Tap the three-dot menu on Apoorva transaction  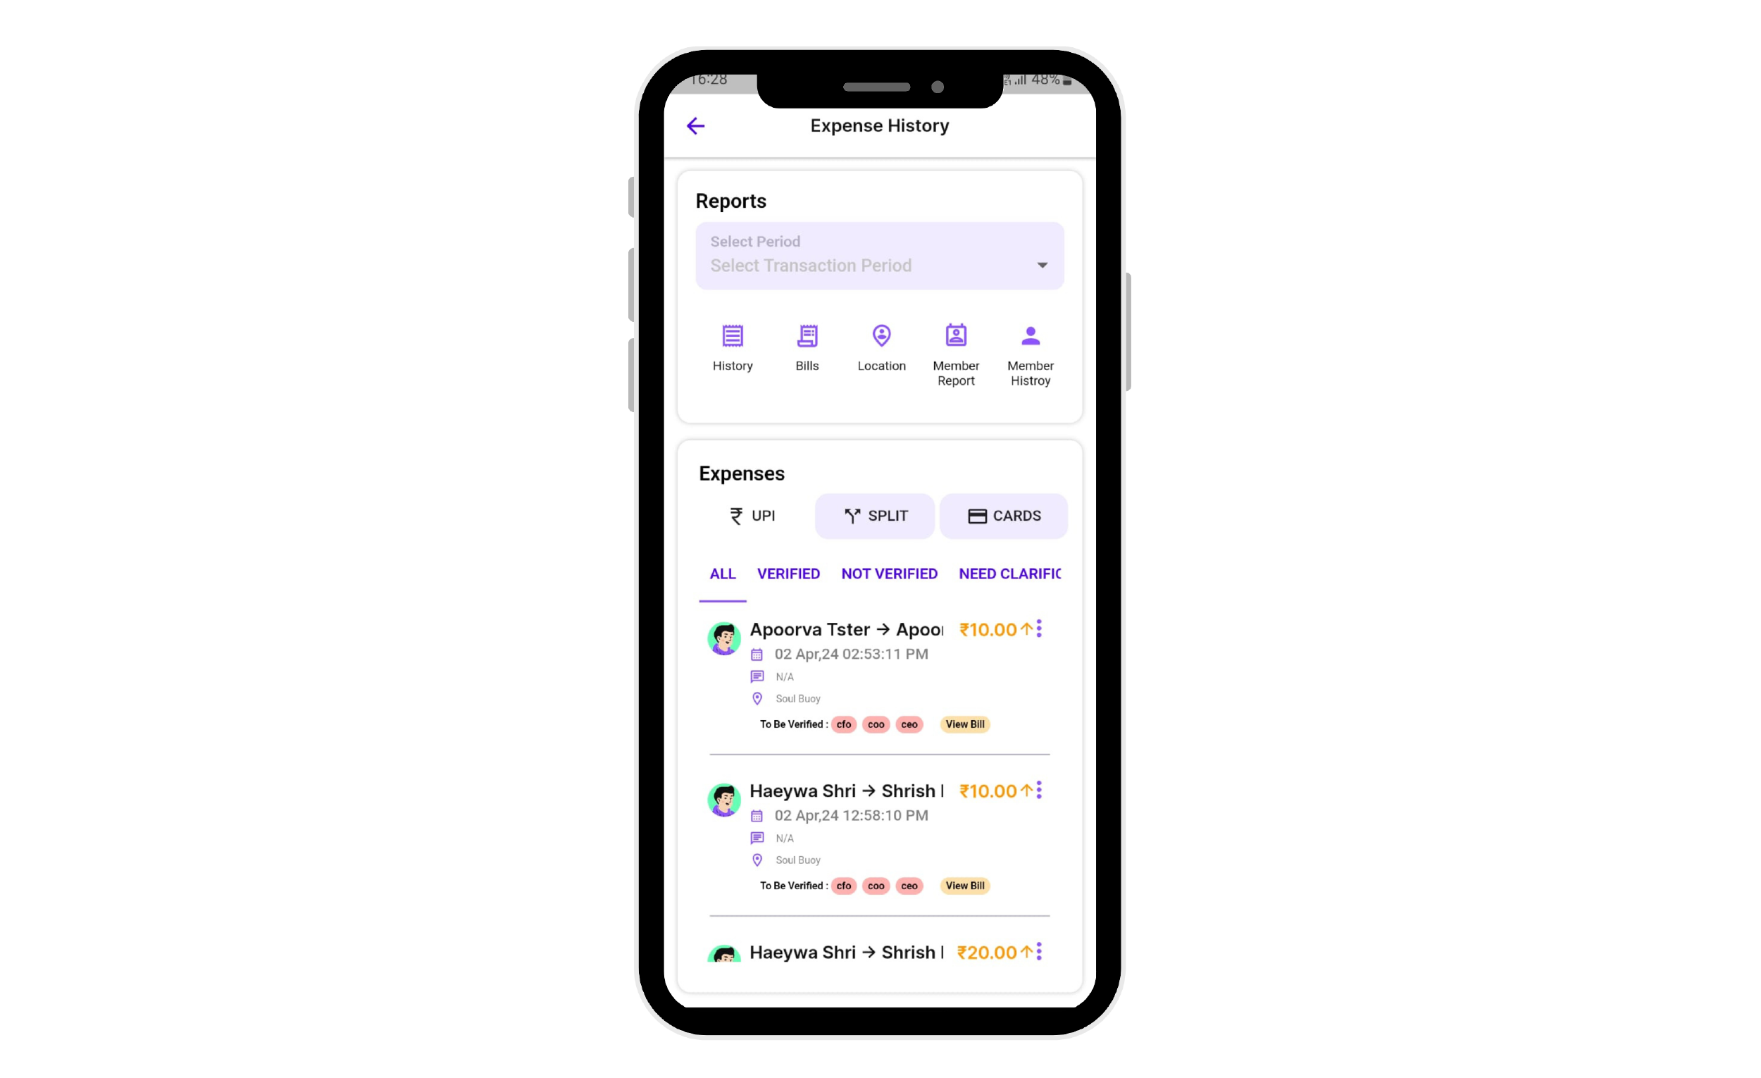coord(1039,628)
